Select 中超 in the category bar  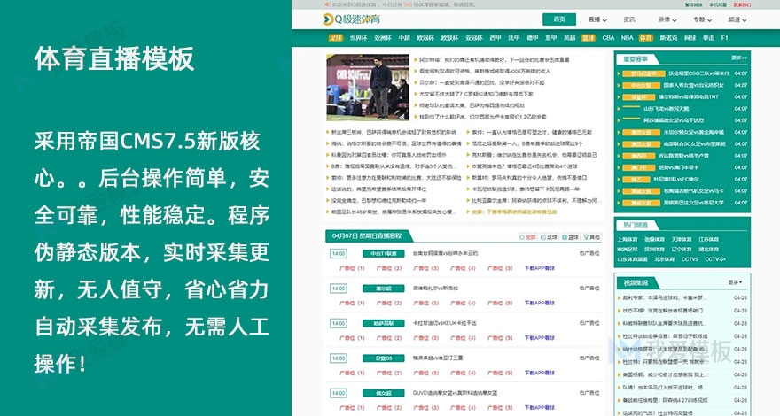pyautogui.click(x=404, y=38)
